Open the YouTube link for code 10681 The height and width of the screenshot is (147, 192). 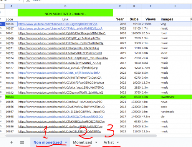61,88
